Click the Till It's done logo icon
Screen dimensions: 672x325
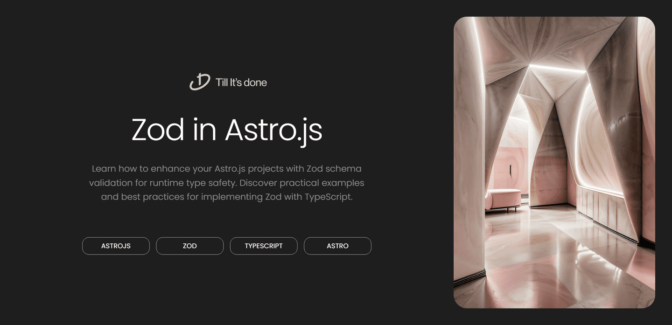tap(200, 82)
